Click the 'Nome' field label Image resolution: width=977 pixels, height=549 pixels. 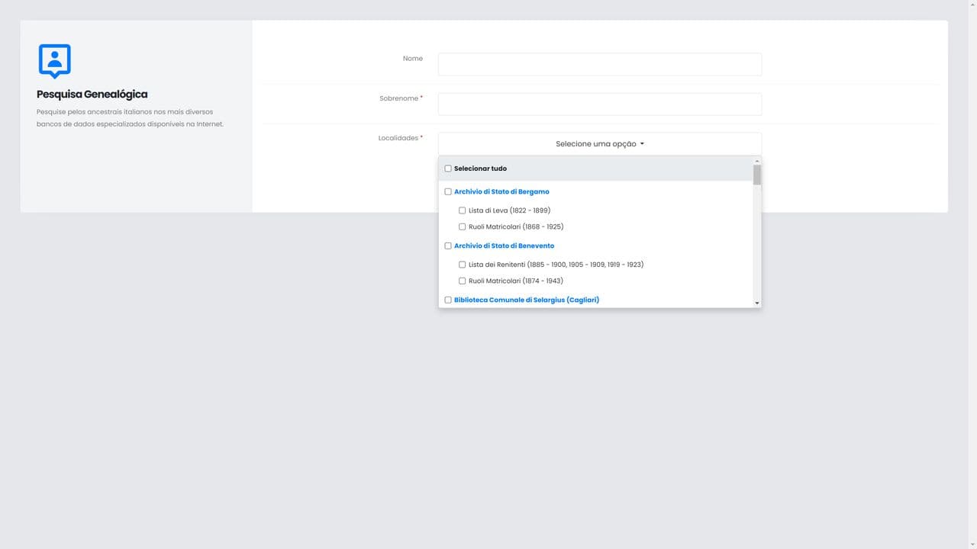click(x=412, y=59)
